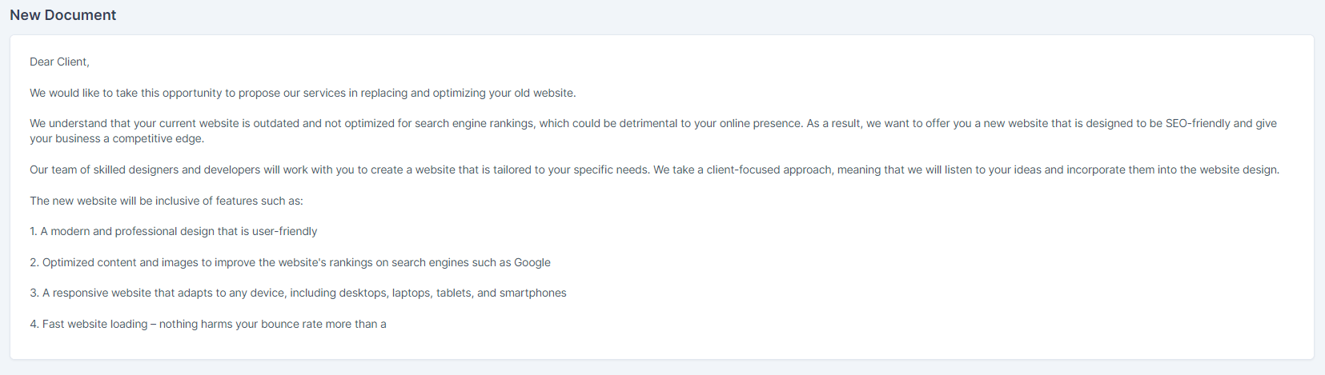The image size is (1325, 375).
Task: Click 'Fast website loading' in item 4
Action: coord(94,324)
